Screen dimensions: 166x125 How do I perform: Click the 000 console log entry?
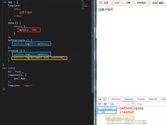103,112
